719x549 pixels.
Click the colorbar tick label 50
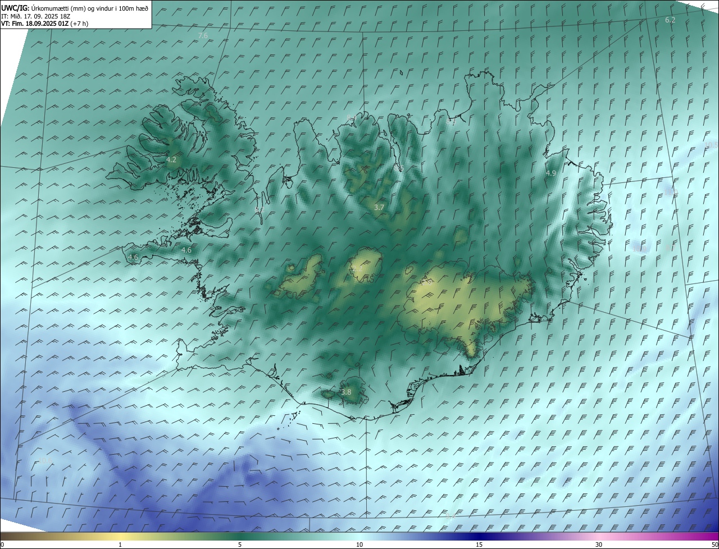pyautogui.click(x=714, y=545)
